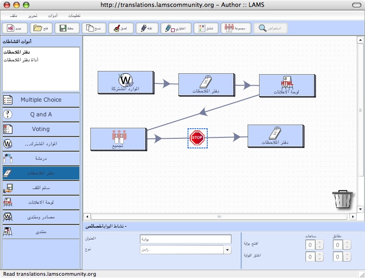The image size is (365, 278).
Task: Select the grouping (تجميع) activity on canvas
Action: [x=118, y=139]
